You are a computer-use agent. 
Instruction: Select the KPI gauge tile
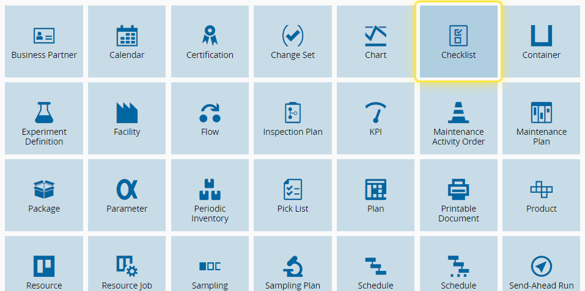pyautogui.click(x=375, y=118)
